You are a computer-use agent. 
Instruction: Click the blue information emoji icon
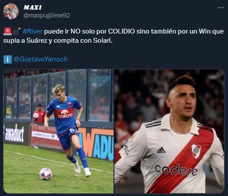tap(7, 59)
